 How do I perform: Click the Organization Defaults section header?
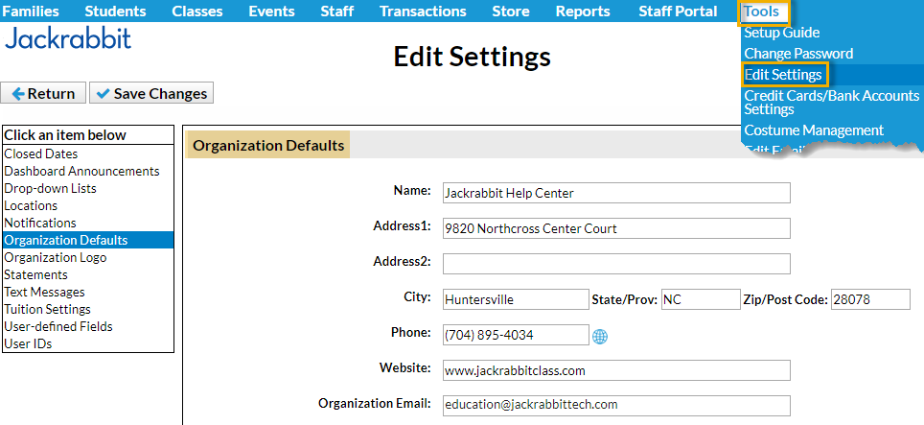268,145
